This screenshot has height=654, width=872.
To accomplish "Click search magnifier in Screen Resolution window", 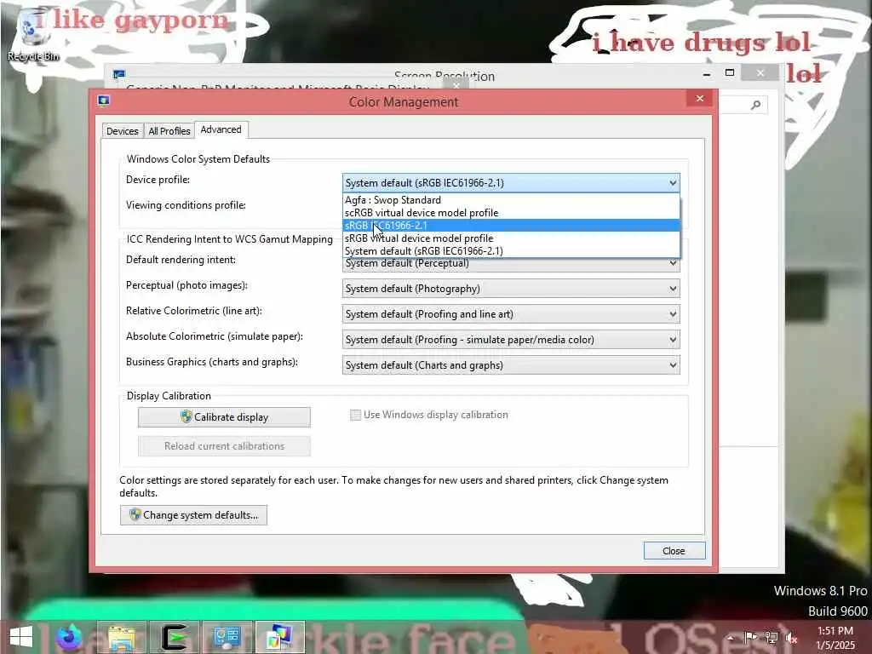I will coord(756,105).
